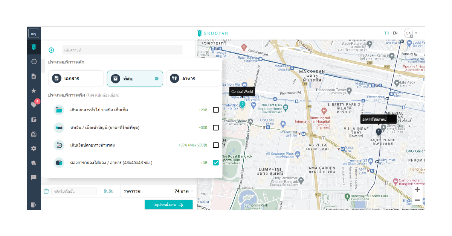The height and width of the screenshot is (236, 452).
Task: Click map marker 1 at อาคารรัชต์ภาคย์
Action: (x=379, y=132)
